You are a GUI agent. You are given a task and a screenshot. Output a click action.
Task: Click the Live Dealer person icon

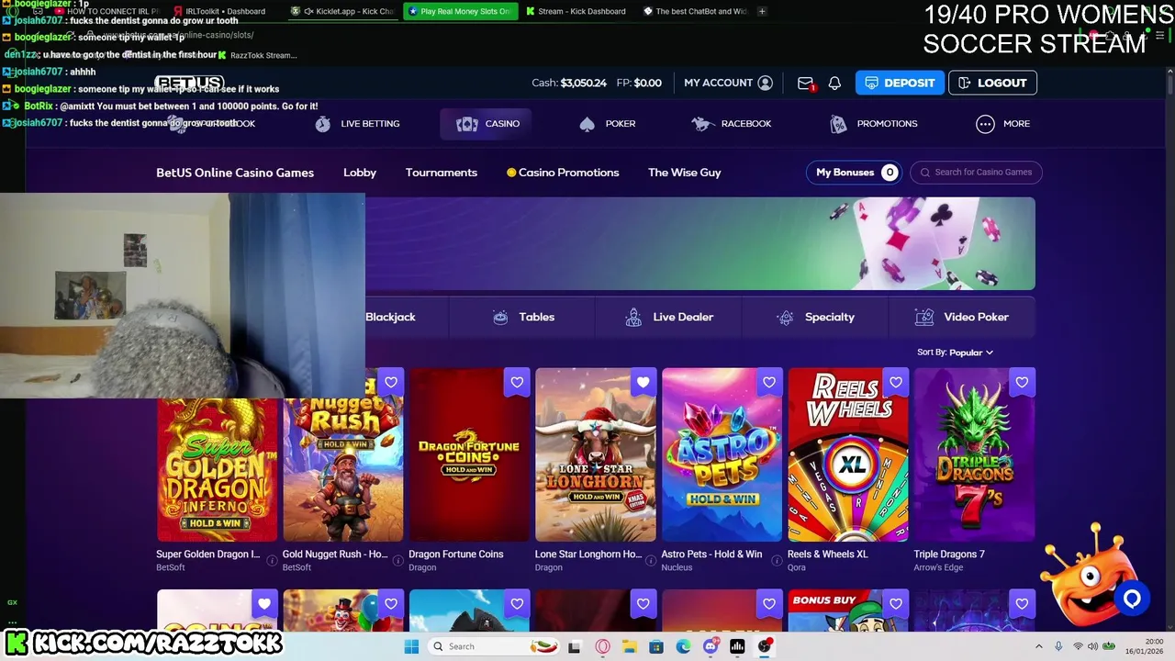633,317
